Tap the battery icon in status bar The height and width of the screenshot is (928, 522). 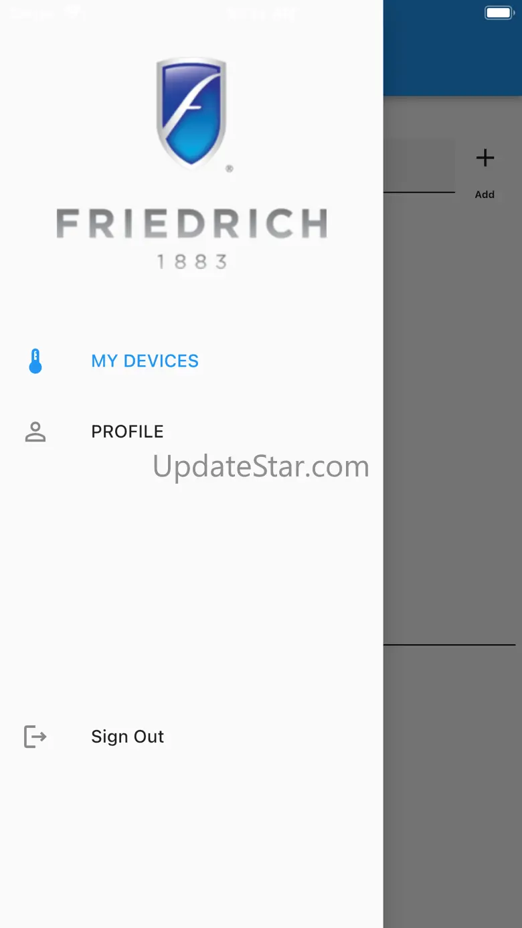499,13
